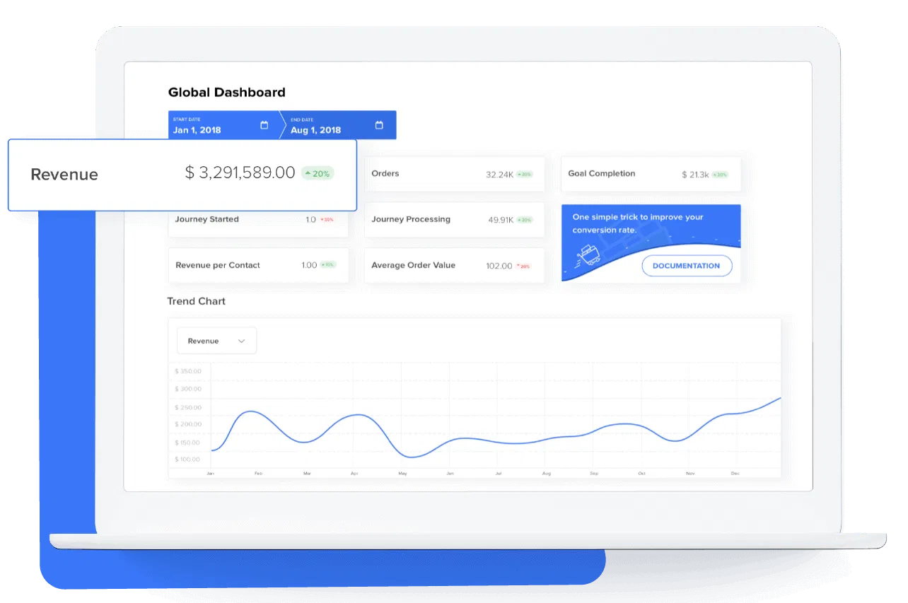Click the End Date calendar icon
The height and width of the screenshot is (603, 908).
click(379, 125)
